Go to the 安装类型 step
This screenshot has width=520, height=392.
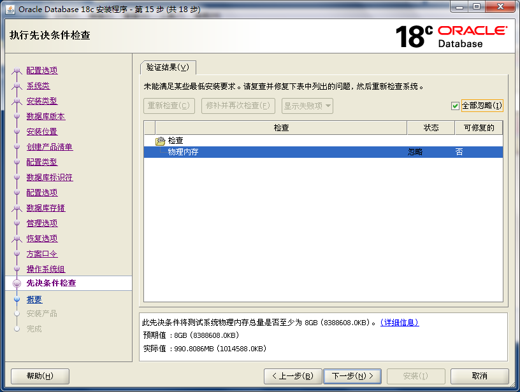tap(42, 101)
